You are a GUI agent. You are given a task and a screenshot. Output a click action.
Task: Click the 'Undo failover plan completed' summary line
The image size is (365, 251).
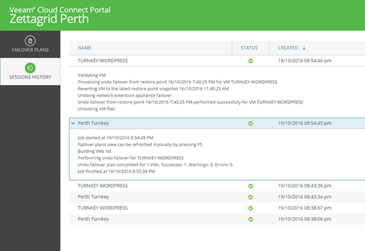click(x=156, y=165)
